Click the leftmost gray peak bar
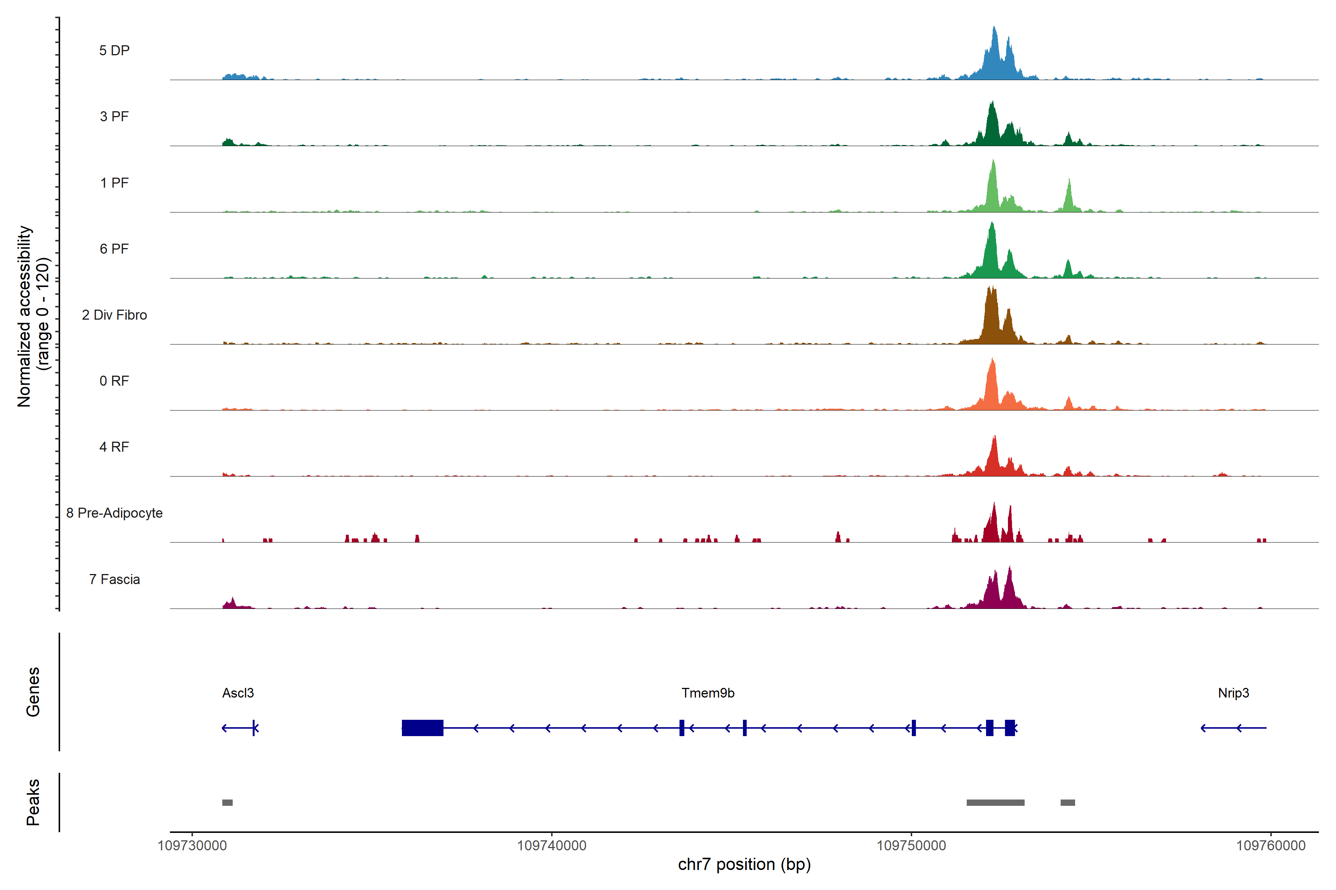The height and width of the screenshot is (890, 1336). tap(227, 802)
